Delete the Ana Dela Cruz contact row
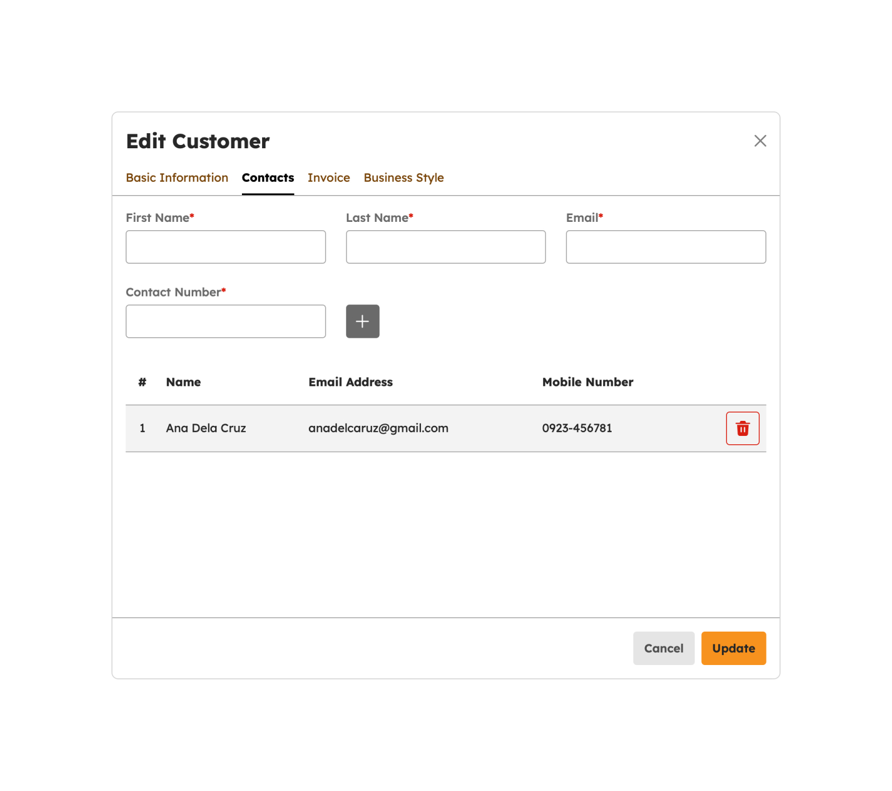 (x=743, y=428)
